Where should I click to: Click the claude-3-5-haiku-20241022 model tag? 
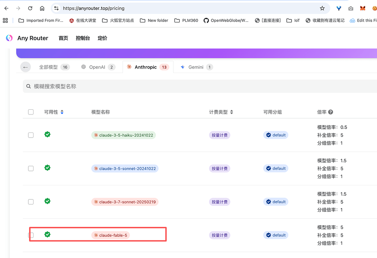click(123, 135)
